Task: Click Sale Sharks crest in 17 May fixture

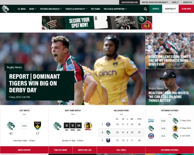Action: (151, 120)
